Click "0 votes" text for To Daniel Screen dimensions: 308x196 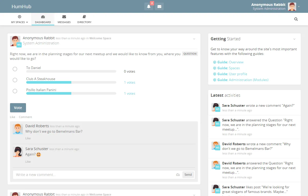point(129,72)
